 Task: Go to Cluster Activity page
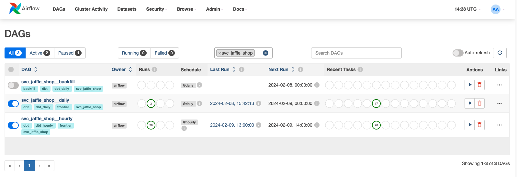click(x=91, y=9)
